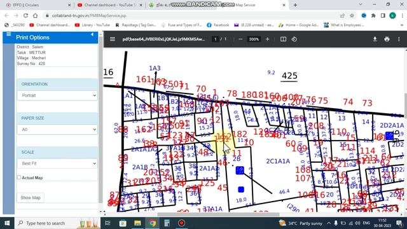Zoom in the PDF with plus icon
The height and width of the screenshot is (229, 407).
point(267,39)
